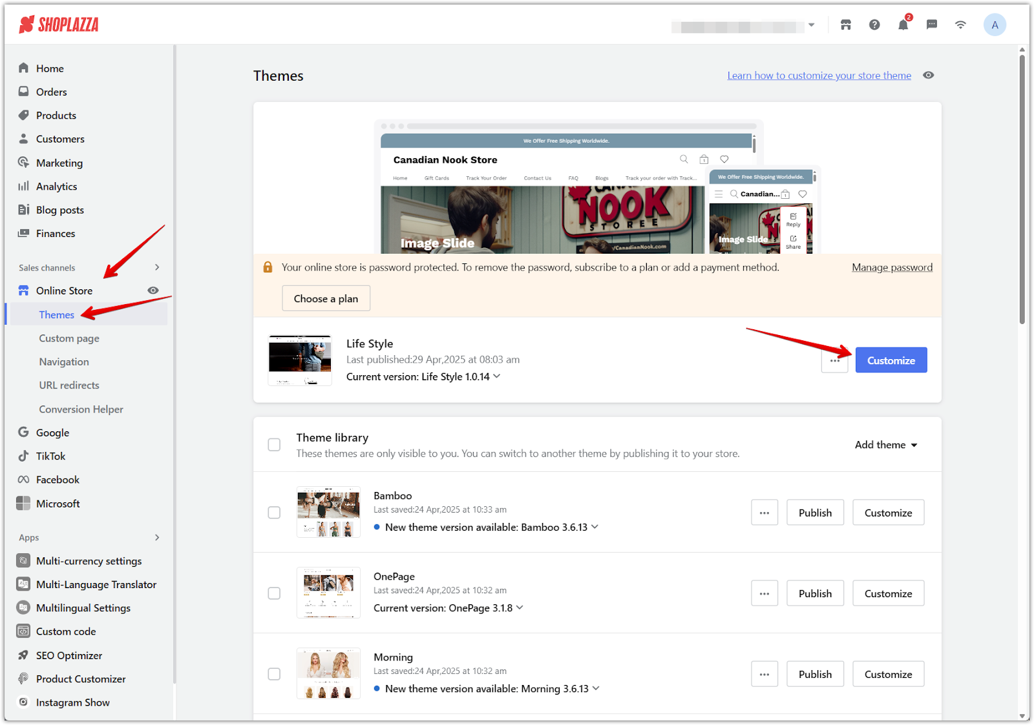Tick the Morning theme checkbox

[274, 674]
